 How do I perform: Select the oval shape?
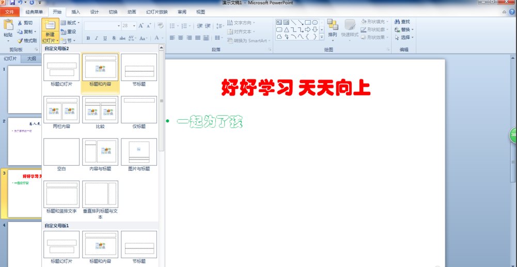(x=315, y=22)
